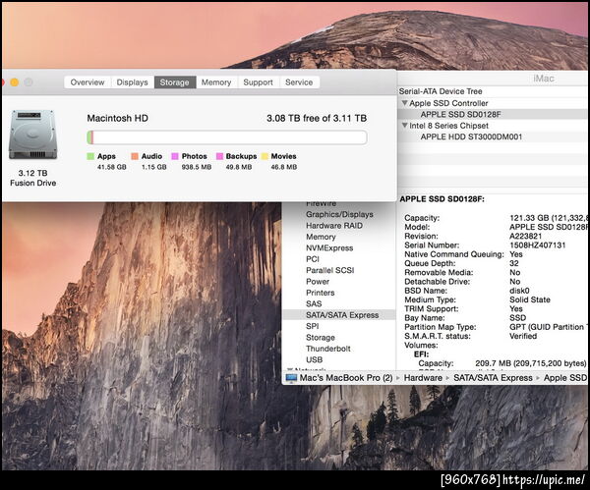
Task: Click the Serial-ATA Device Tree column header
Action: point(441,91)
